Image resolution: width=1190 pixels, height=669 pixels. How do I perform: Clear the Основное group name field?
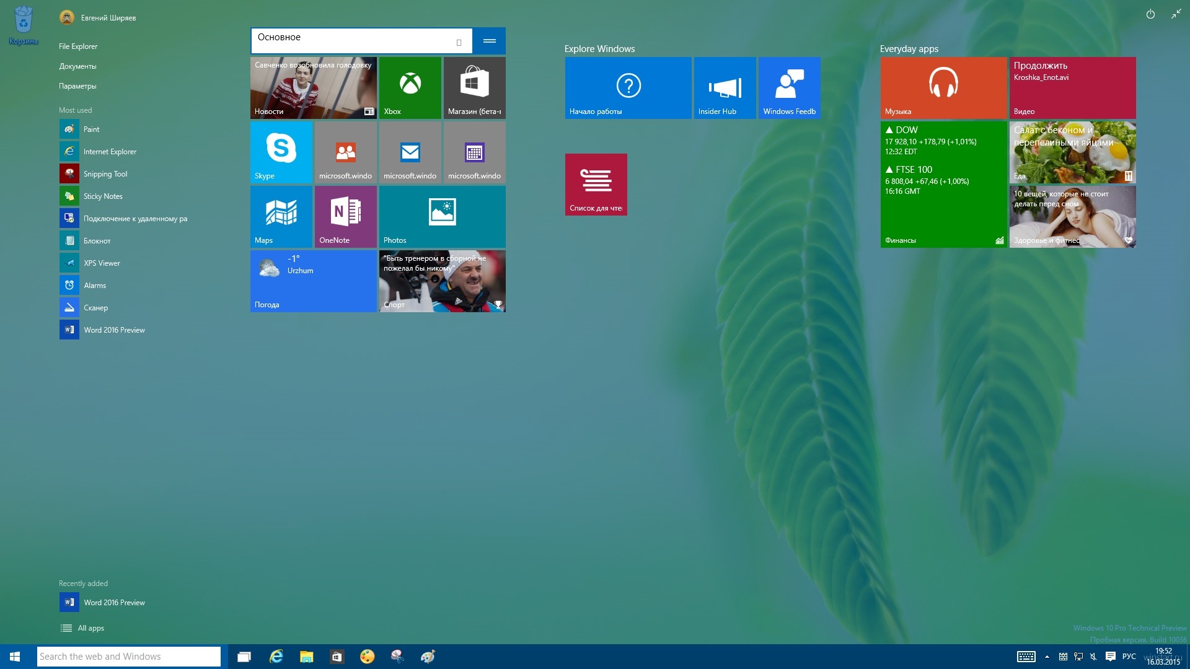[459, 42]
